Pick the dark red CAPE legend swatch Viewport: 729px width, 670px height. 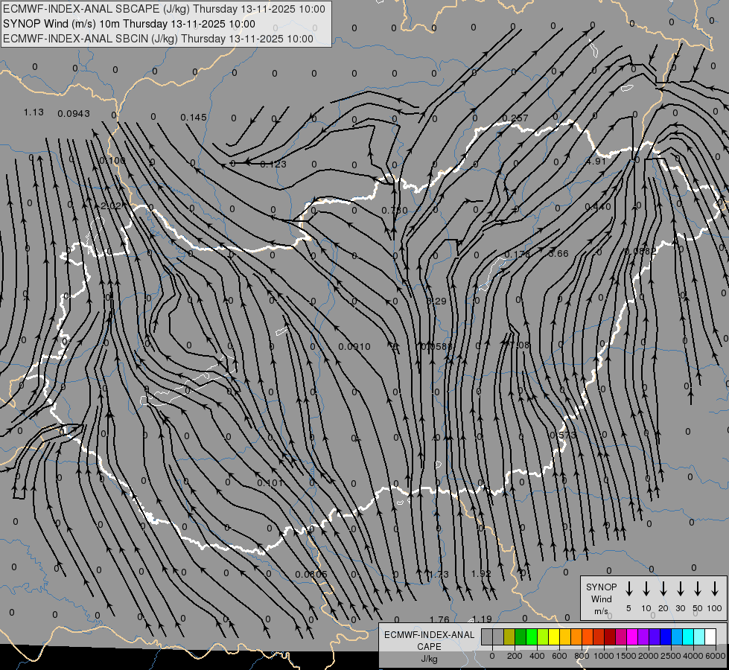(610, 636)
